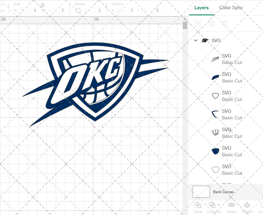
Task: Click the Blank Canvas color swatch
Action: (x=201, y=192)
